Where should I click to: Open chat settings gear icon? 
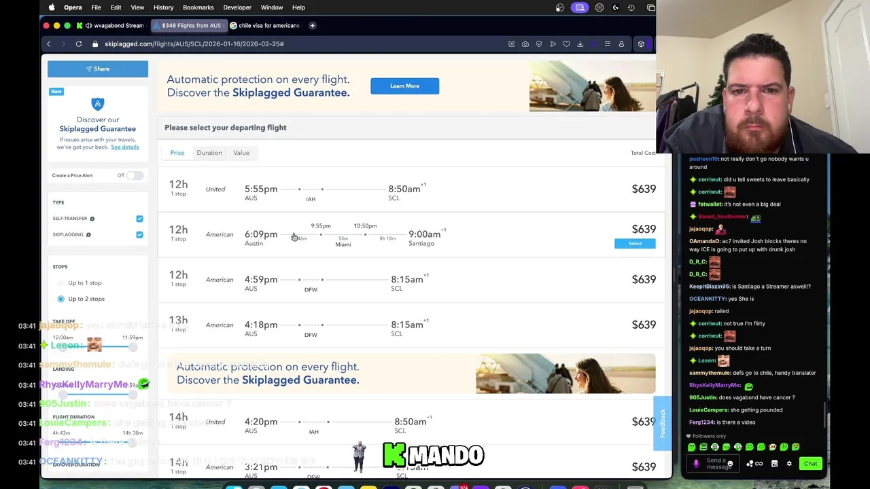click(x=789, y=464)
